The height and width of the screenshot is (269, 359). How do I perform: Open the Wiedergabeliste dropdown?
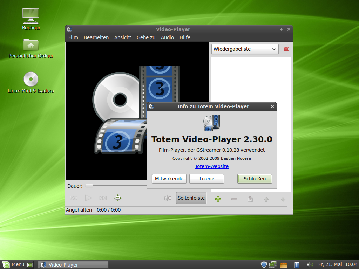[x=245, y=49]
